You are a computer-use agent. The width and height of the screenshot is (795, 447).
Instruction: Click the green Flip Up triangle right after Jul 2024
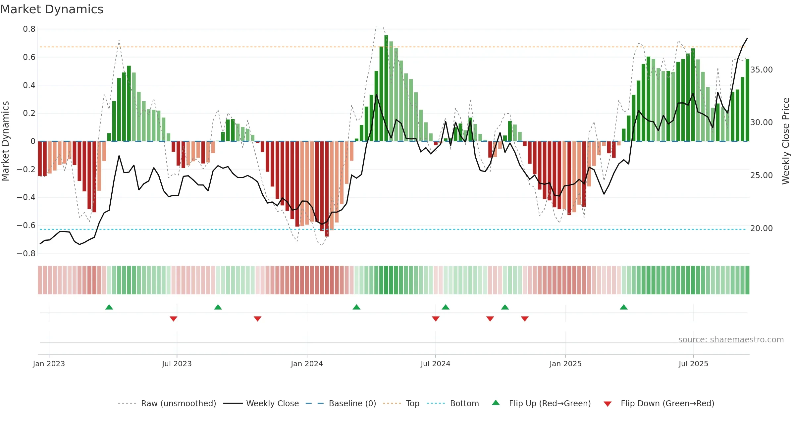click(x=446, y=307)
